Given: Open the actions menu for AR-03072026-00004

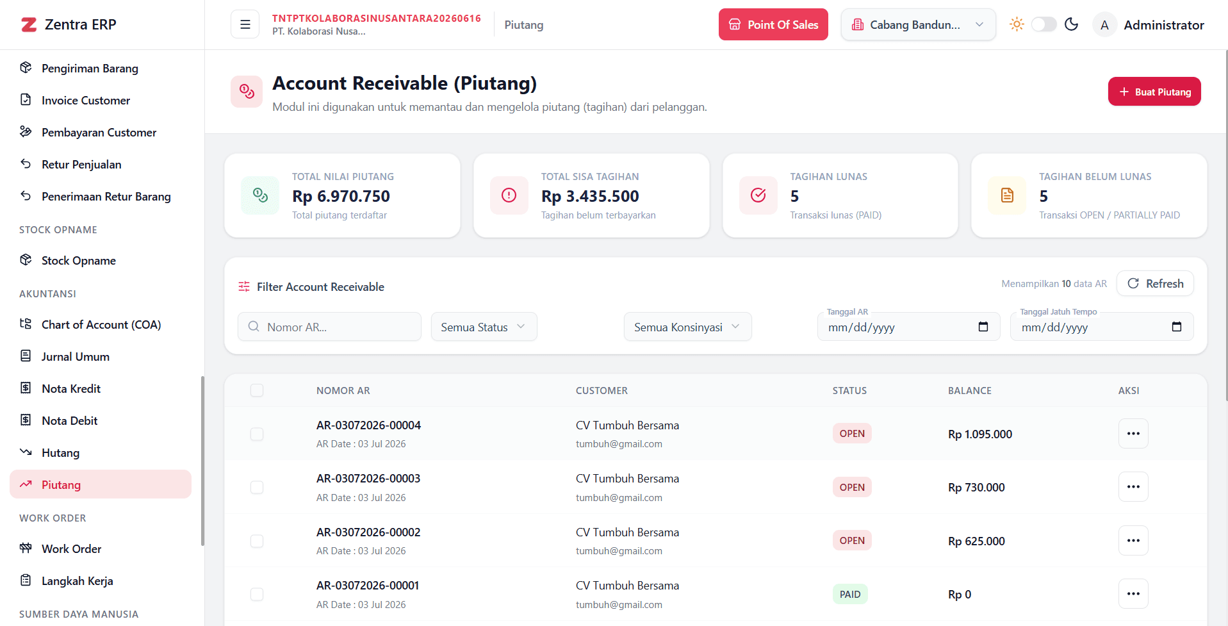Looking at the screenshot, I should (1133, 434).
